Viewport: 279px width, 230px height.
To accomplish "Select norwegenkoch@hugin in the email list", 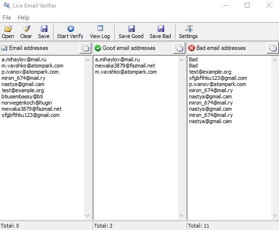I will coord(27,103).
